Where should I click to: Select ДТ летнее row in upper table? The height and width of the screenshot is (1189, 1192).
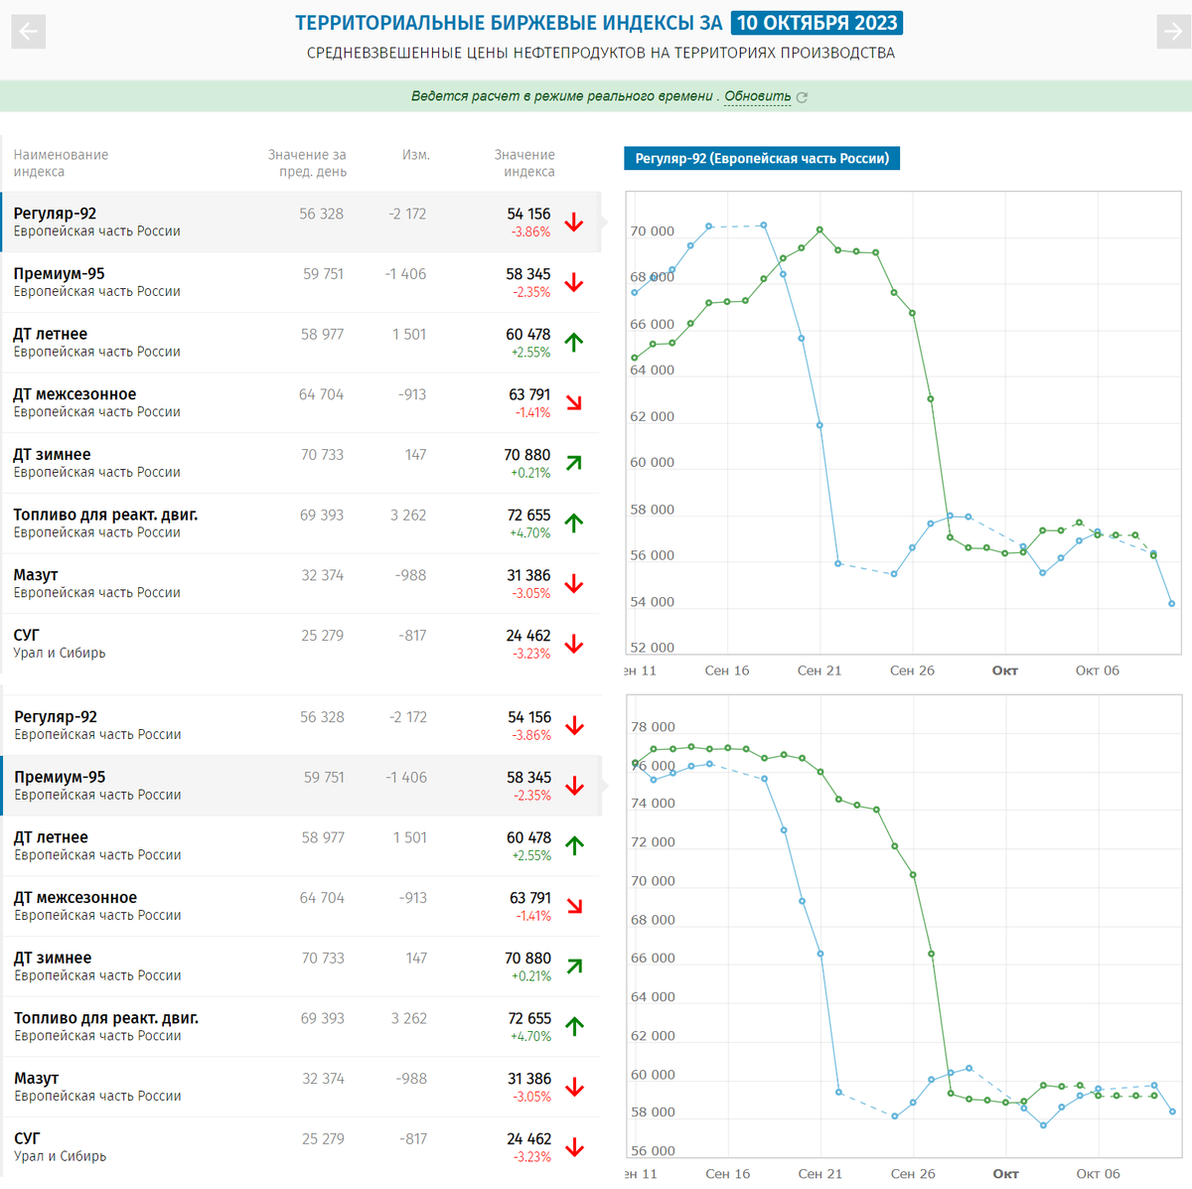tap(301, 343)
